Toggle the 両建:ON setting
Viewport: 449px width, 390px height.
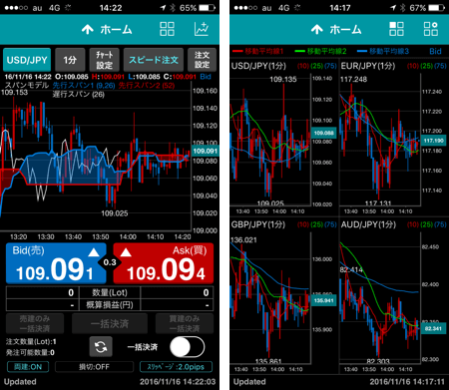[x=28, y=367]
